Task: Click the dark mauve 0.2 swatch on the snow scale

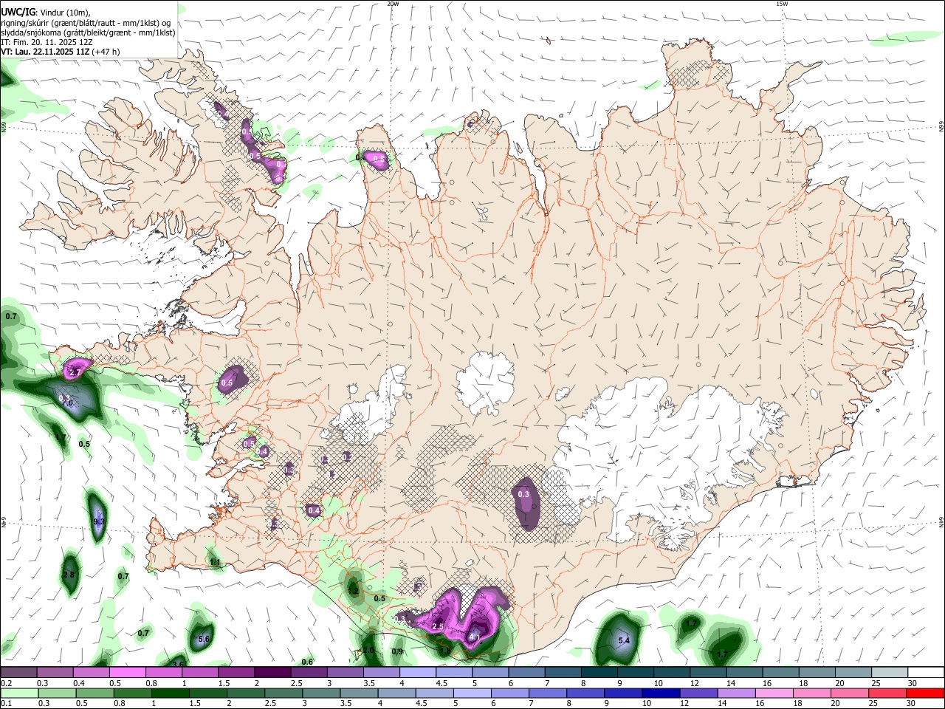Action: [18, 673]
